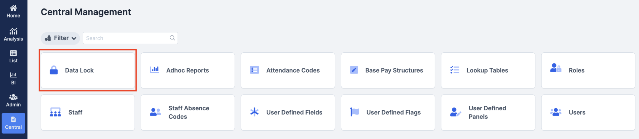
Task: Click the pencil icon on Base Pay Structures
Action: [x=354, y=70]
